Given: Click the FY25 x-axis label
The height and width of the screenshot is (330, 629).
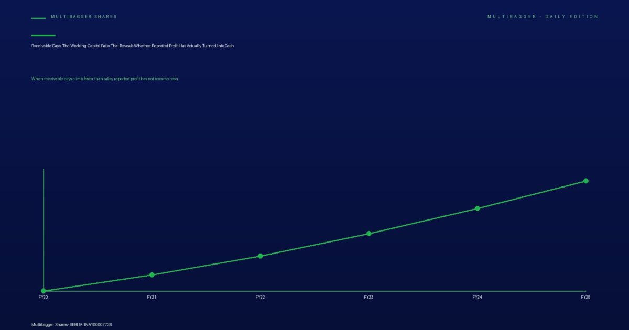Looking at the screenshot, I should coord(586,297).
